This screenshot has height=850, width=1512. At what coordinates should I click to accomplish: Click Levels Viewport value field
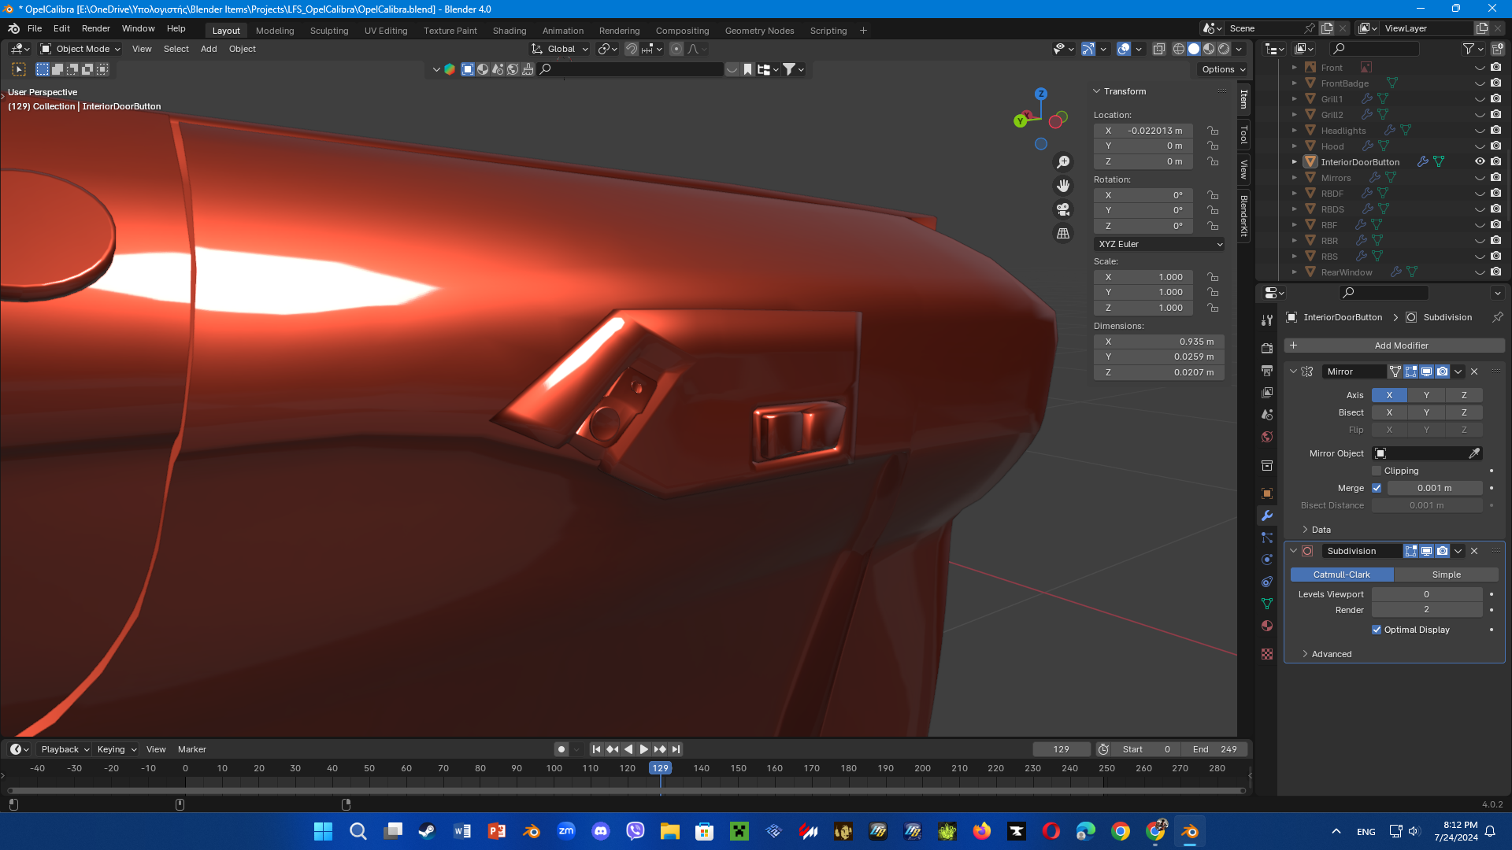[1426, 594]
